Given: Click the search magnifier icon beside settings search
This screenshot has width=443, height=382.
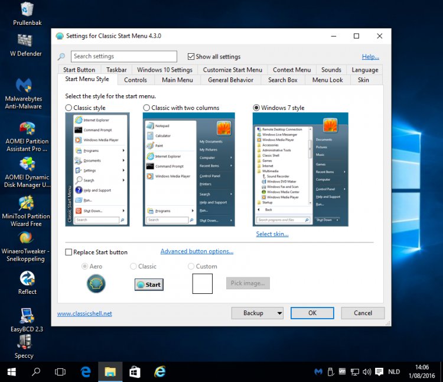Looking at the screenshot, I should (61, 57).
